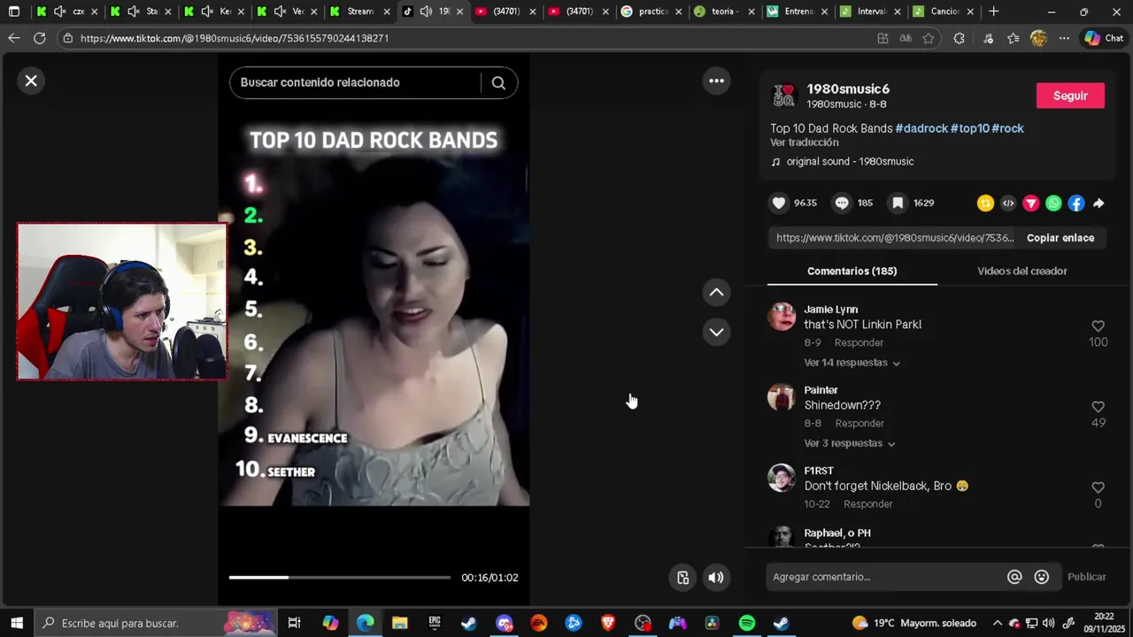Click the yellow repost icon
Screen dimensions: 1133x637
click(x=985, y=203)
